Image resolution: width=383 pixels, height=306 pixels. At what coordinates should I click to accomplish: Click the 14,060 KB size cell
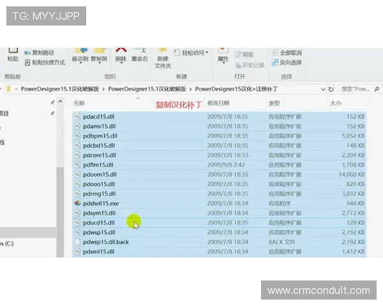pyautogui.click(x=352, y=175)
